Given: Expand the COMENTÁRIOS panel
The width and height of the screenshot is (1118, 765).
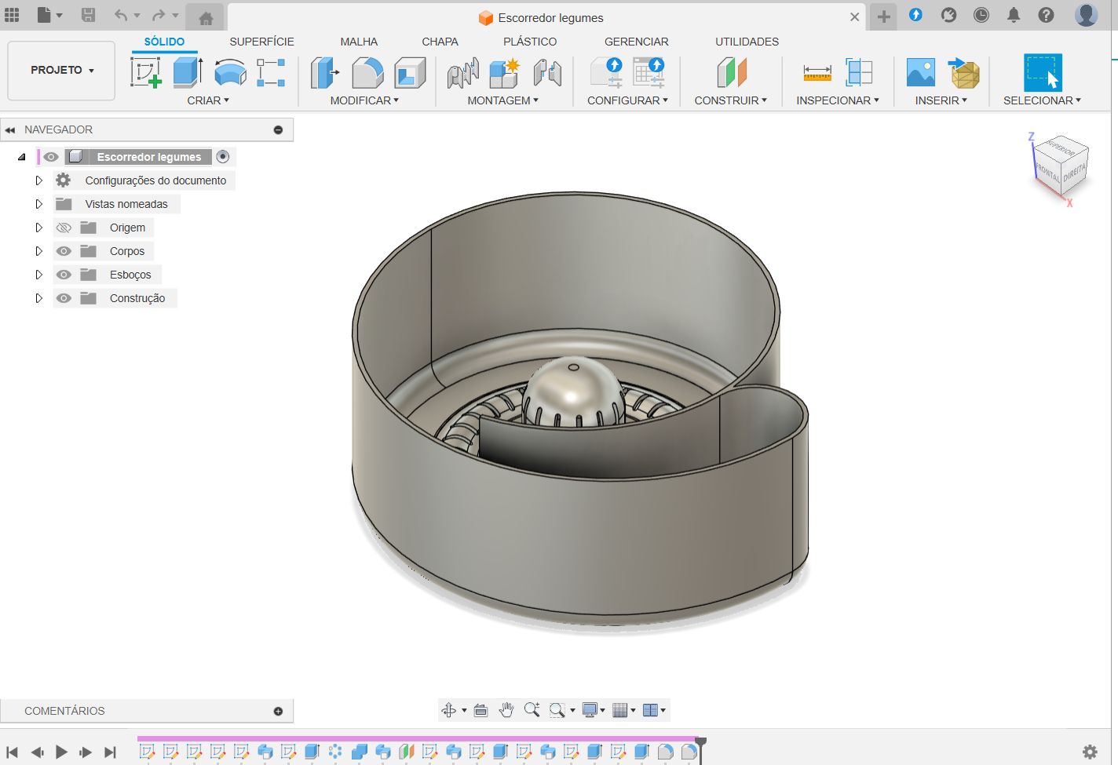Looking at the screenshot, I should click(x=278, y=711).
